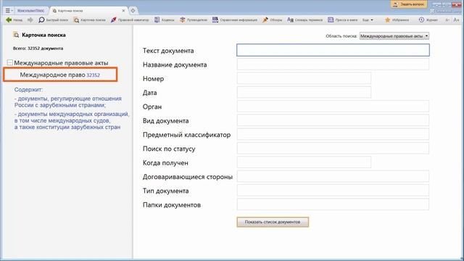Expand the Ещё toolbar dropdown
Viewport: 464px width, 261px height.
368,20
